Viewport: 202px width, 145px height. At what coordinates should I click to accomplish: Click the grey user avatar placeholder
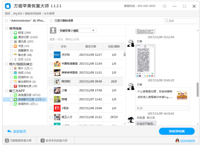click(x=53, y=30)
